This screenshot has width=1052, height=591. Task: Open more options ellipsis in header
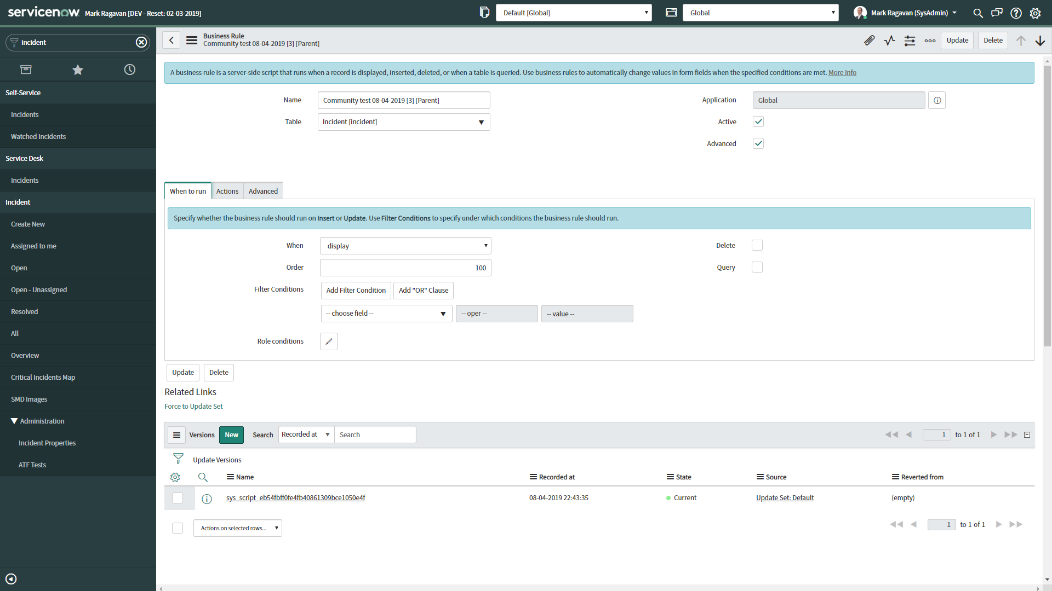(x=930, y=40)
